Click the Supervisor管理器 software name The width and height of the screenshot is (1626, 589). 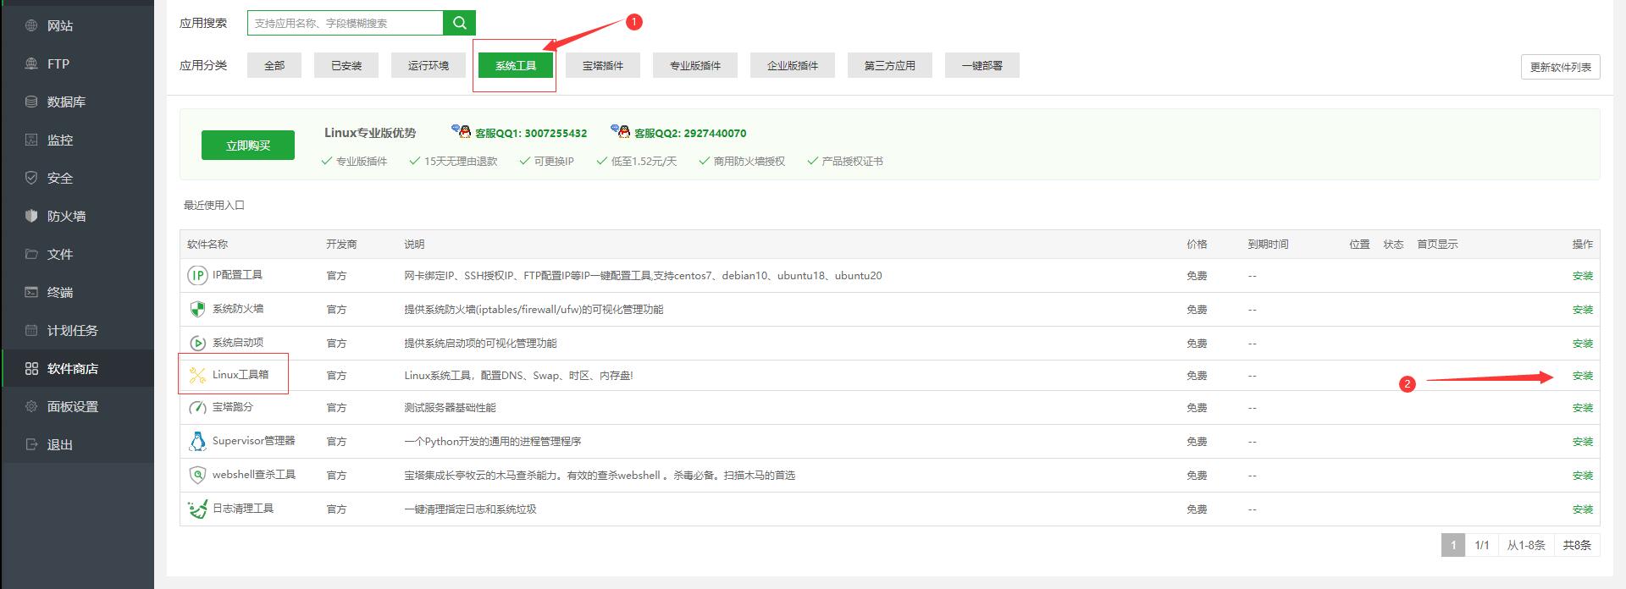click(254, 441)
